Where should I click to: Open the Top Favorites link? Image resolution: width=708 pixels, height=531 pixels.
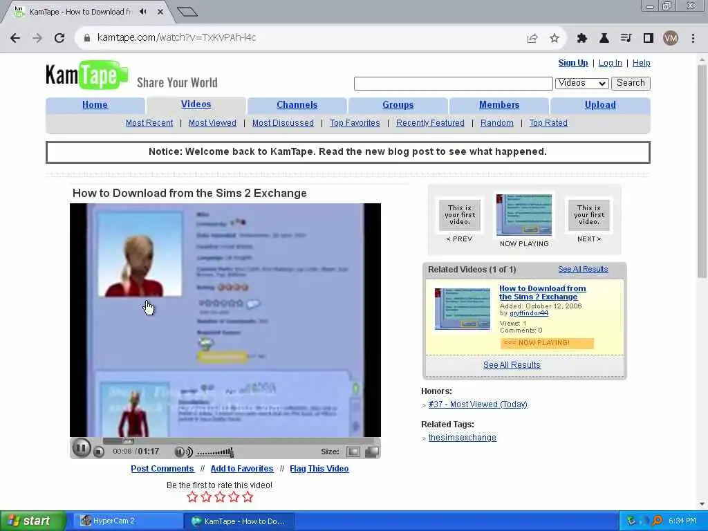pyautogui.click(x=355, y=123)
